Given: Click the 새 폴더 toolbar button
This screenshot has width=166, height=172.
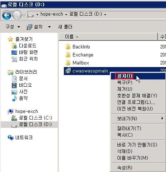Looking at the screenshot, I should 65,27.
